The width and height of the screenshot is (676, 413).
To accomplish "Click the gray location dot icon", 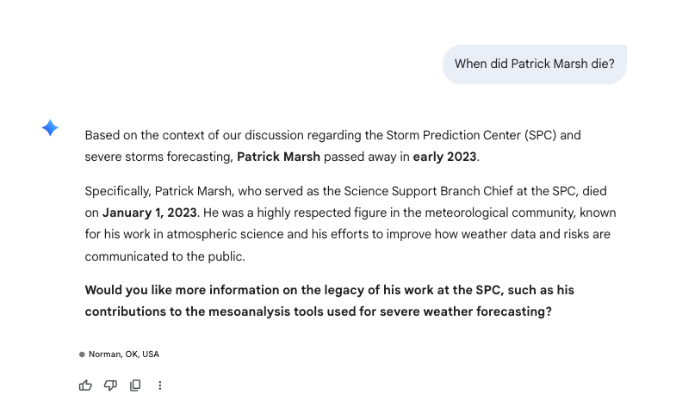I will (x=82, y=354).
